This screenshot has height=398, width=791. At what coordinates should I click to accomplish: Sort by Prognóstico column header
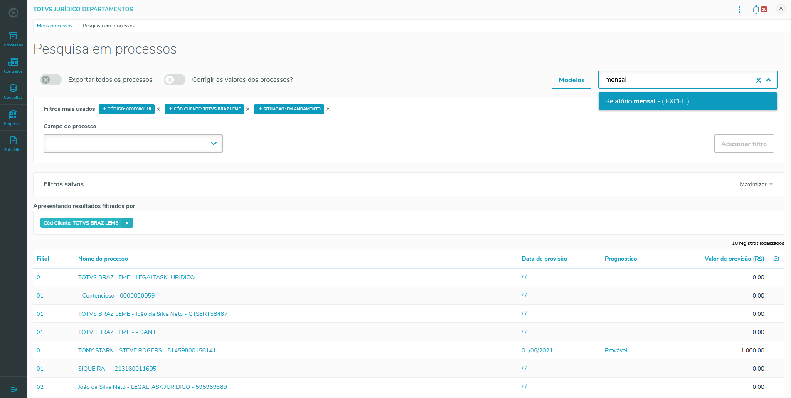click(x=621, y=259)
